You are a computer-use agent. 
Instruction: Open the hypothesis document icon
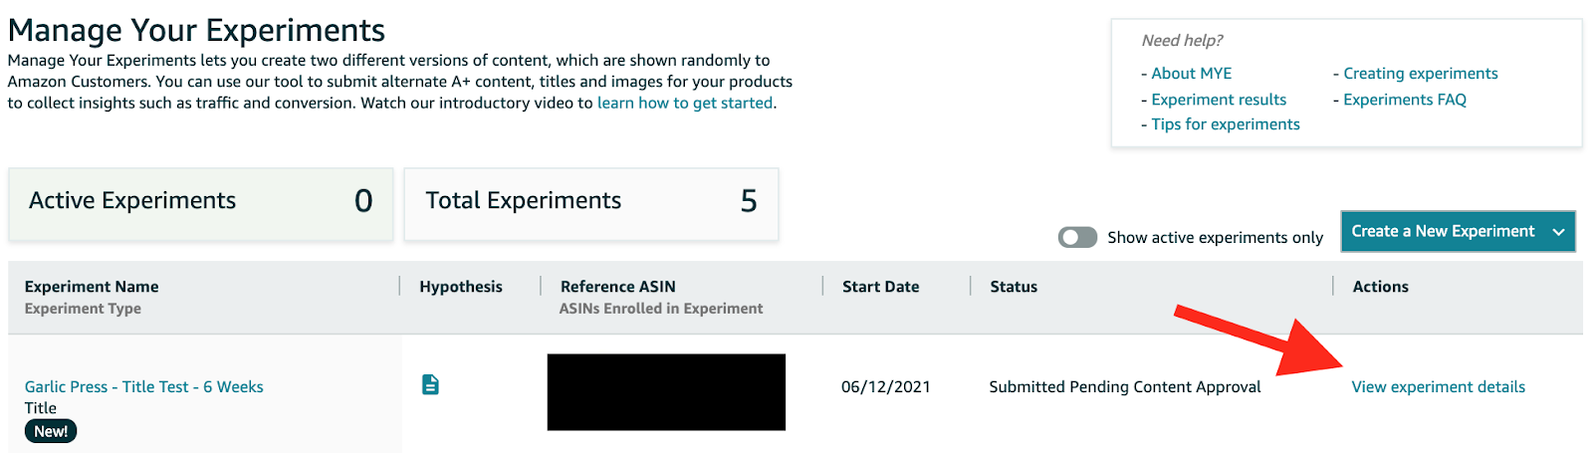point(430,384)
